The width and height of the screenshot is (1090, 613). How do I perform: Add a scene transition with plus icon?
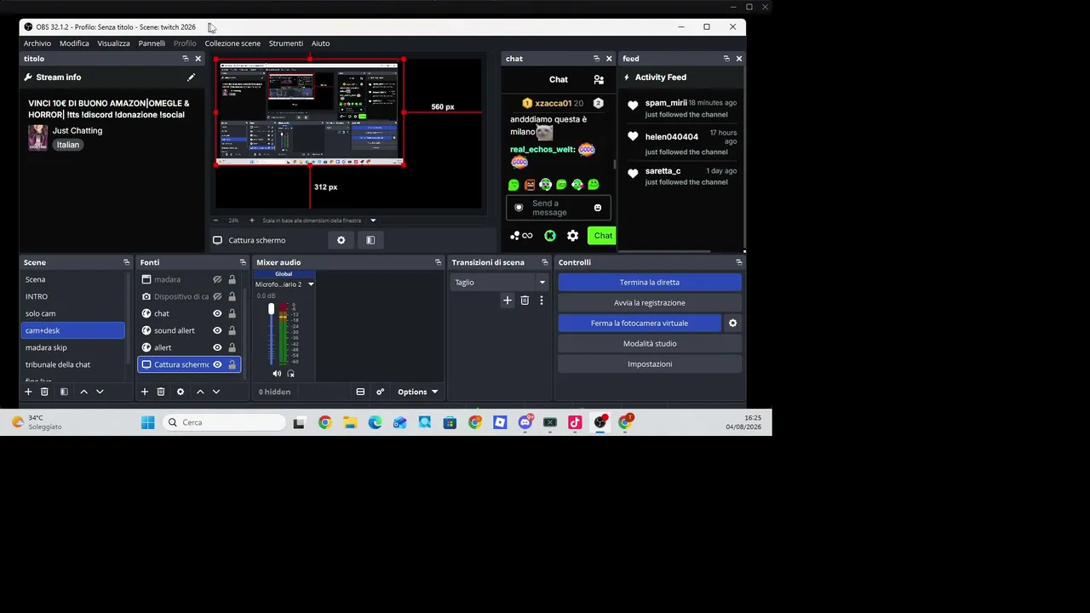click(x=508, y=301)
